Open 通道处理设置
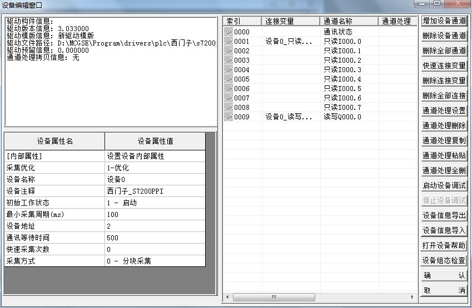Image resolution: width=472 pixels, height=308 pixels. [444, 110]
